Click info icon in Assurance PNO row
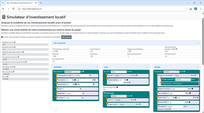Screen dimensions: 204x113 (190, 102)
